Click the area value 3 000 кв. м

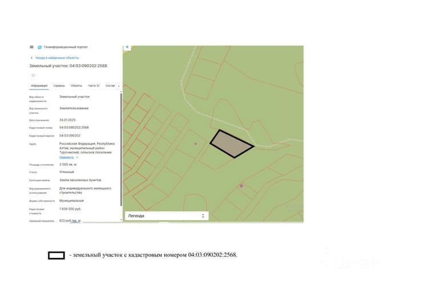(68, 164)
